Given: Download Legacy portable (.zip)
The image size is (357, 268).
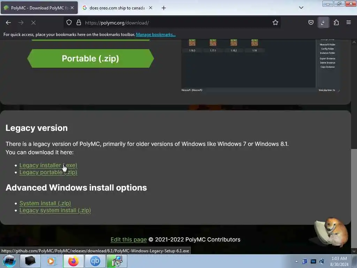Looking at the screenshot, I should 48,172.
